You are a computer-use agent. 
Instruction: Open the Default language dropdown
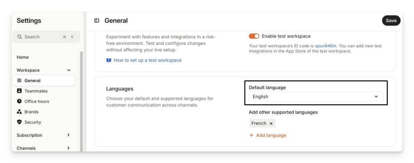click(x=315, y=97)
